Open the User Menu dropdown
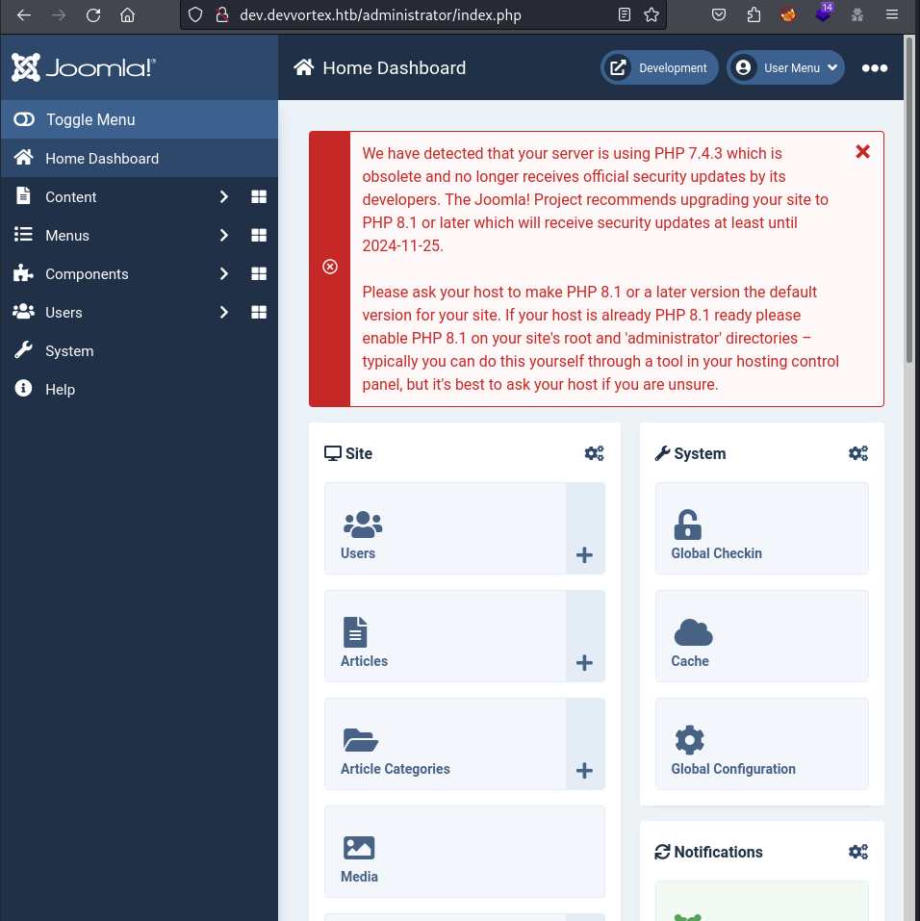The height and width of the screenshot is (921, 920). (x=785, y=67)
